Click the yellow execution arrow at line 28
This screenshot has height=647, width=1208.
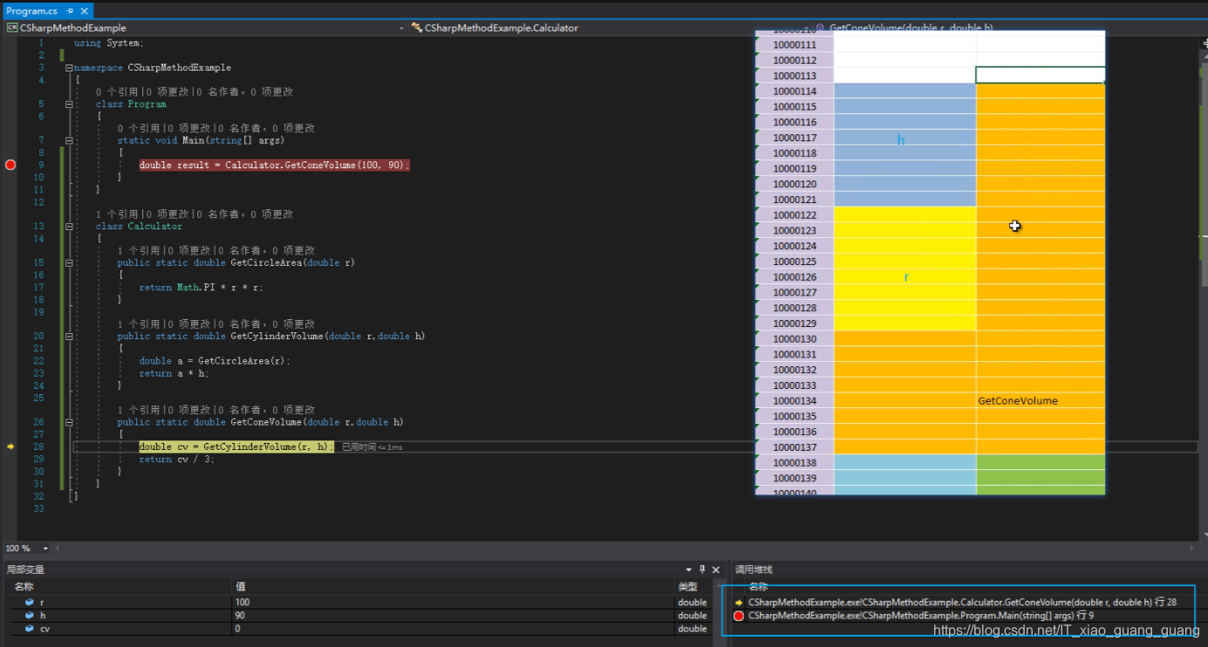(x=10, y=446)
